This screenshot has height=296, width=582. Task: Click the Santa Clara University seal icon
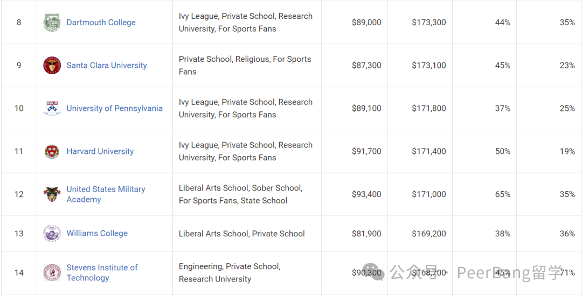(x=52, y=66)
